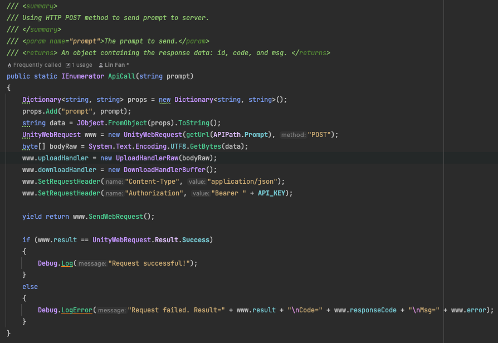Image resolution: width=498 pixels, height=343 pixels.
Task: Click the underlined LogError method
Action: 76,310
